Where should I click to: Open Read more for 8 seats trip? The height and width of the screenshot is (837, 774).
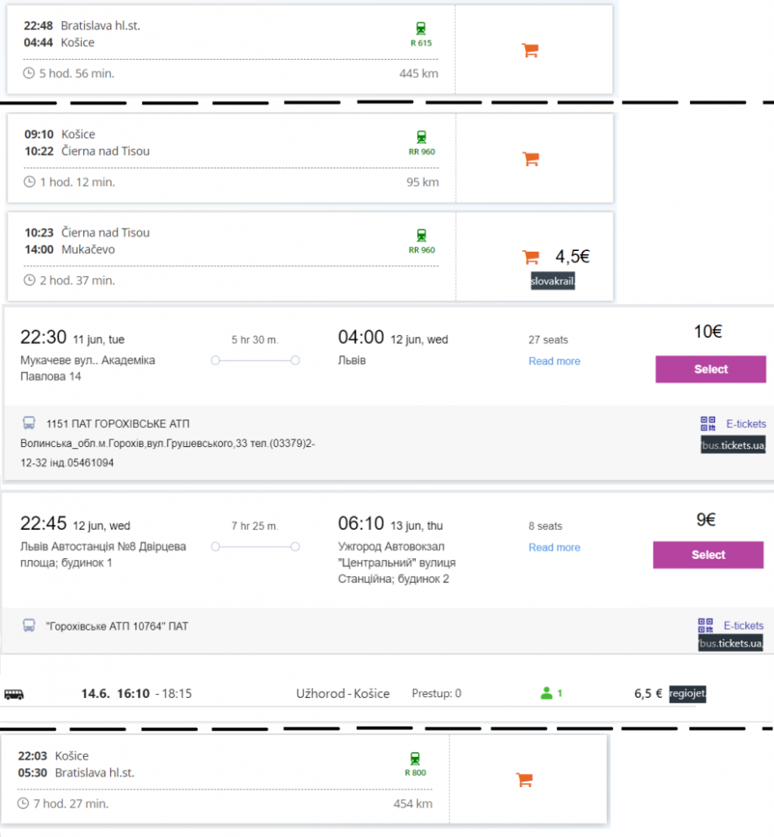[554, 547]
